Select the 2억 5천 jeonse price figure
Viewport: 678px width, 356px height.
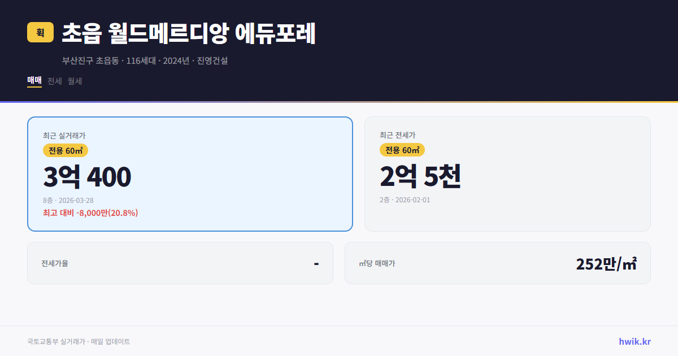421,176
